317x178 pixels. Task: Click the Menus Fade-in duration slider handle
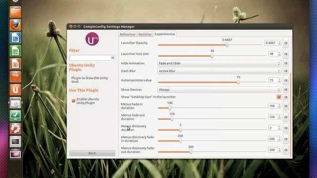coord(169,108)
